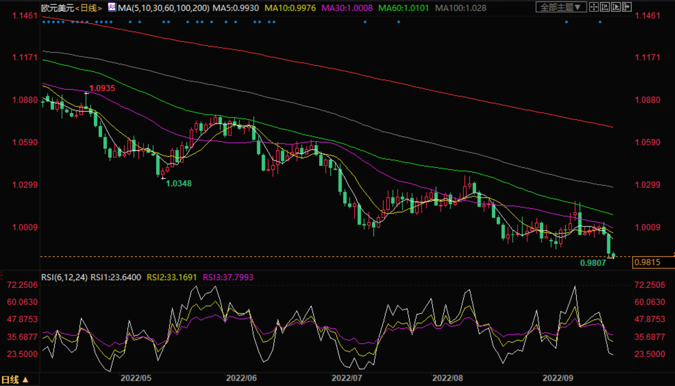Select the RSI(6,12,24) indicator label
Screen dimensions: 675x386
tap(64, 277)
